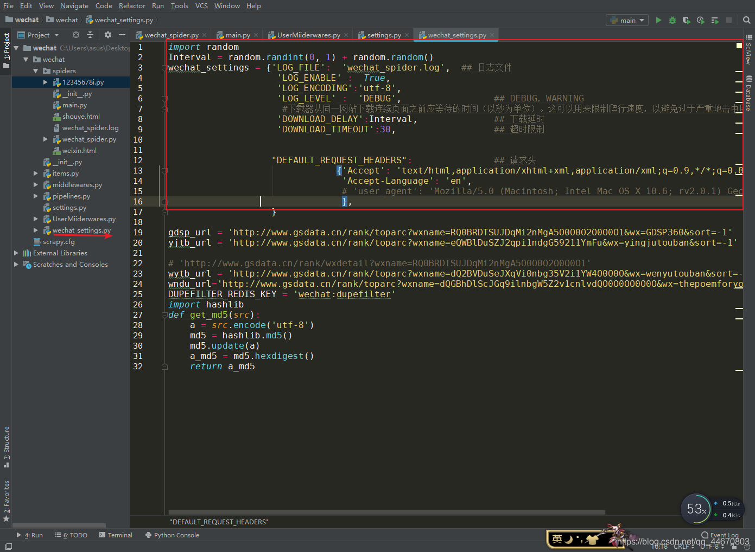Run main with coverage
This screenshot has width=755, height=552.
click(x=687, y=20)
